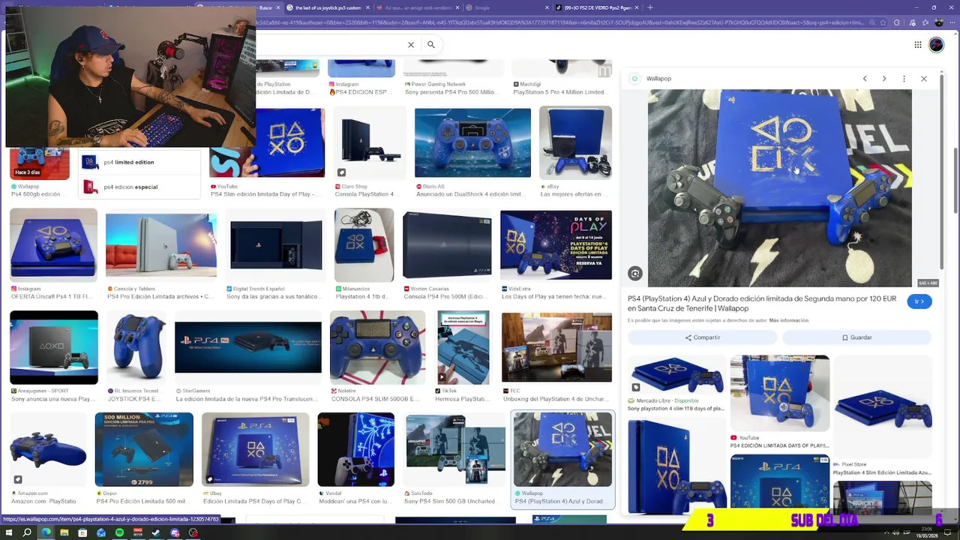Click the Compartir share button

click(x=703, y=337)
